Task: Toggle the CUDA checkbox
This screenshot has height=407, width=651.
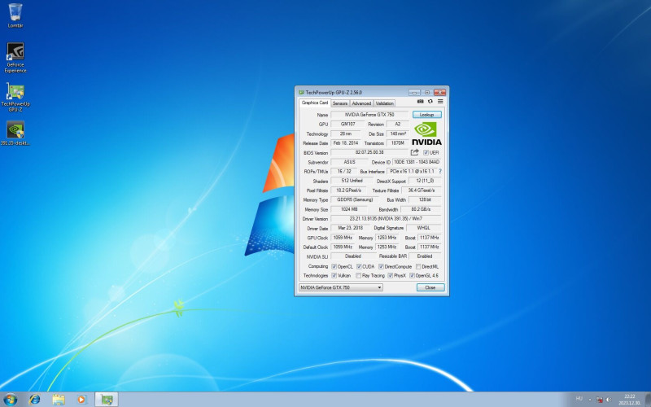Action: [359, 267]
